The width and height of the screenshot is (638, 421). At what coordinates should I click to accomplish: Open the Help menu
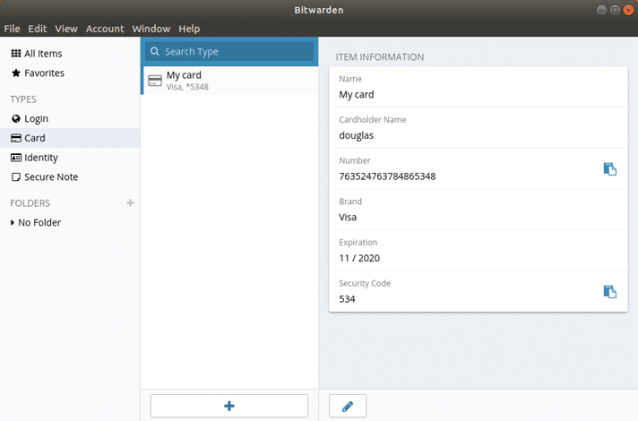point(189,29)
